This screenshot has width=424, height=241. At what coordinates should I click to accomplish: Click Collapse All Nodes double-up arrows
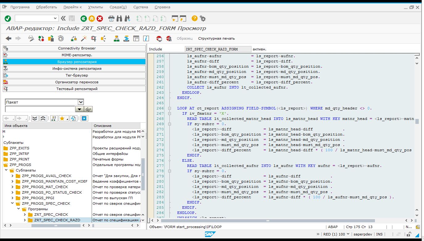[x=43, y=118]
